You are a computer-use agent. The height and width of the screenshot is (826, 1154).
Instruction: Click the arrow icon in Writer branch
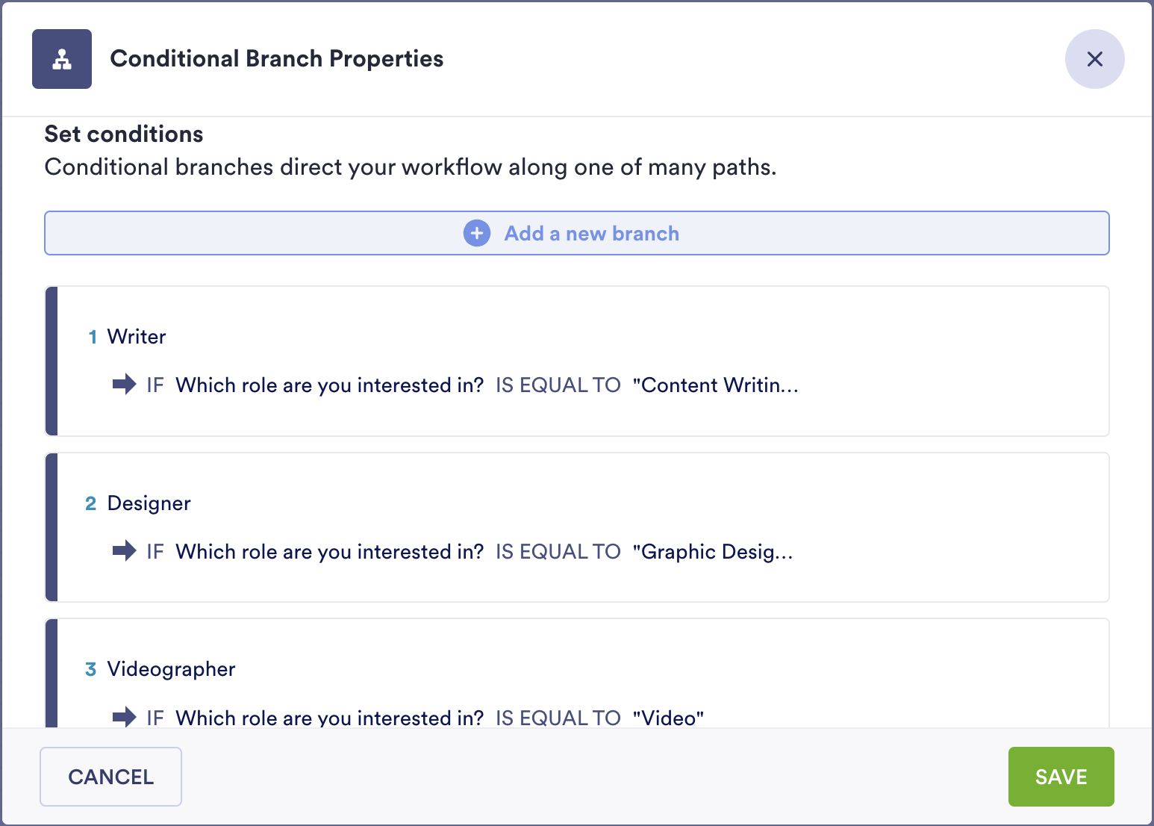click(124, 385)
